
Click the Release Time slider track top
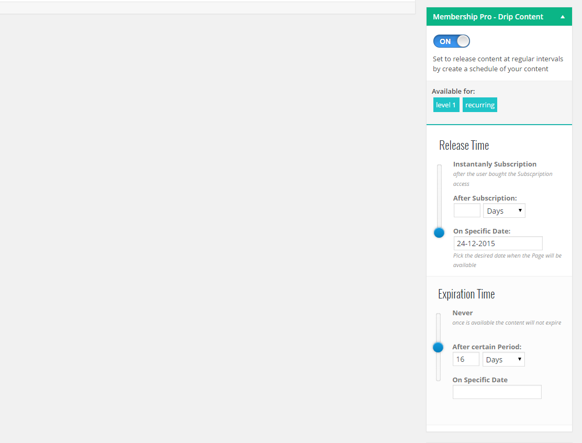[439, 167]
